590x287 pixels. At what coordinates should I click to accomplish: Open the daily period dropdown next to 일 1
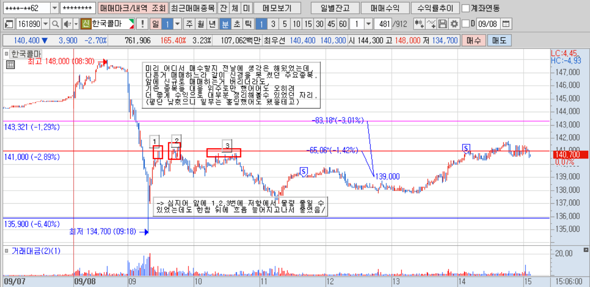177,24
